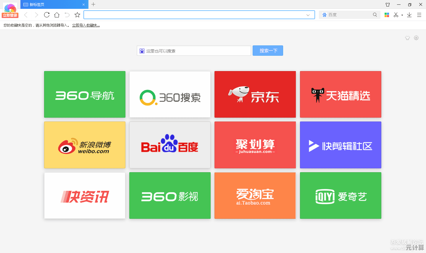Click the undo closed tab icon
The width and height of the screenshot is (426, 253).
67,15
